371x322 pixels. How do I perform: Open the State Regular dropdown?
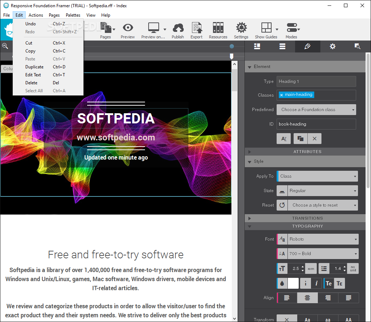(x=323, y=191)
